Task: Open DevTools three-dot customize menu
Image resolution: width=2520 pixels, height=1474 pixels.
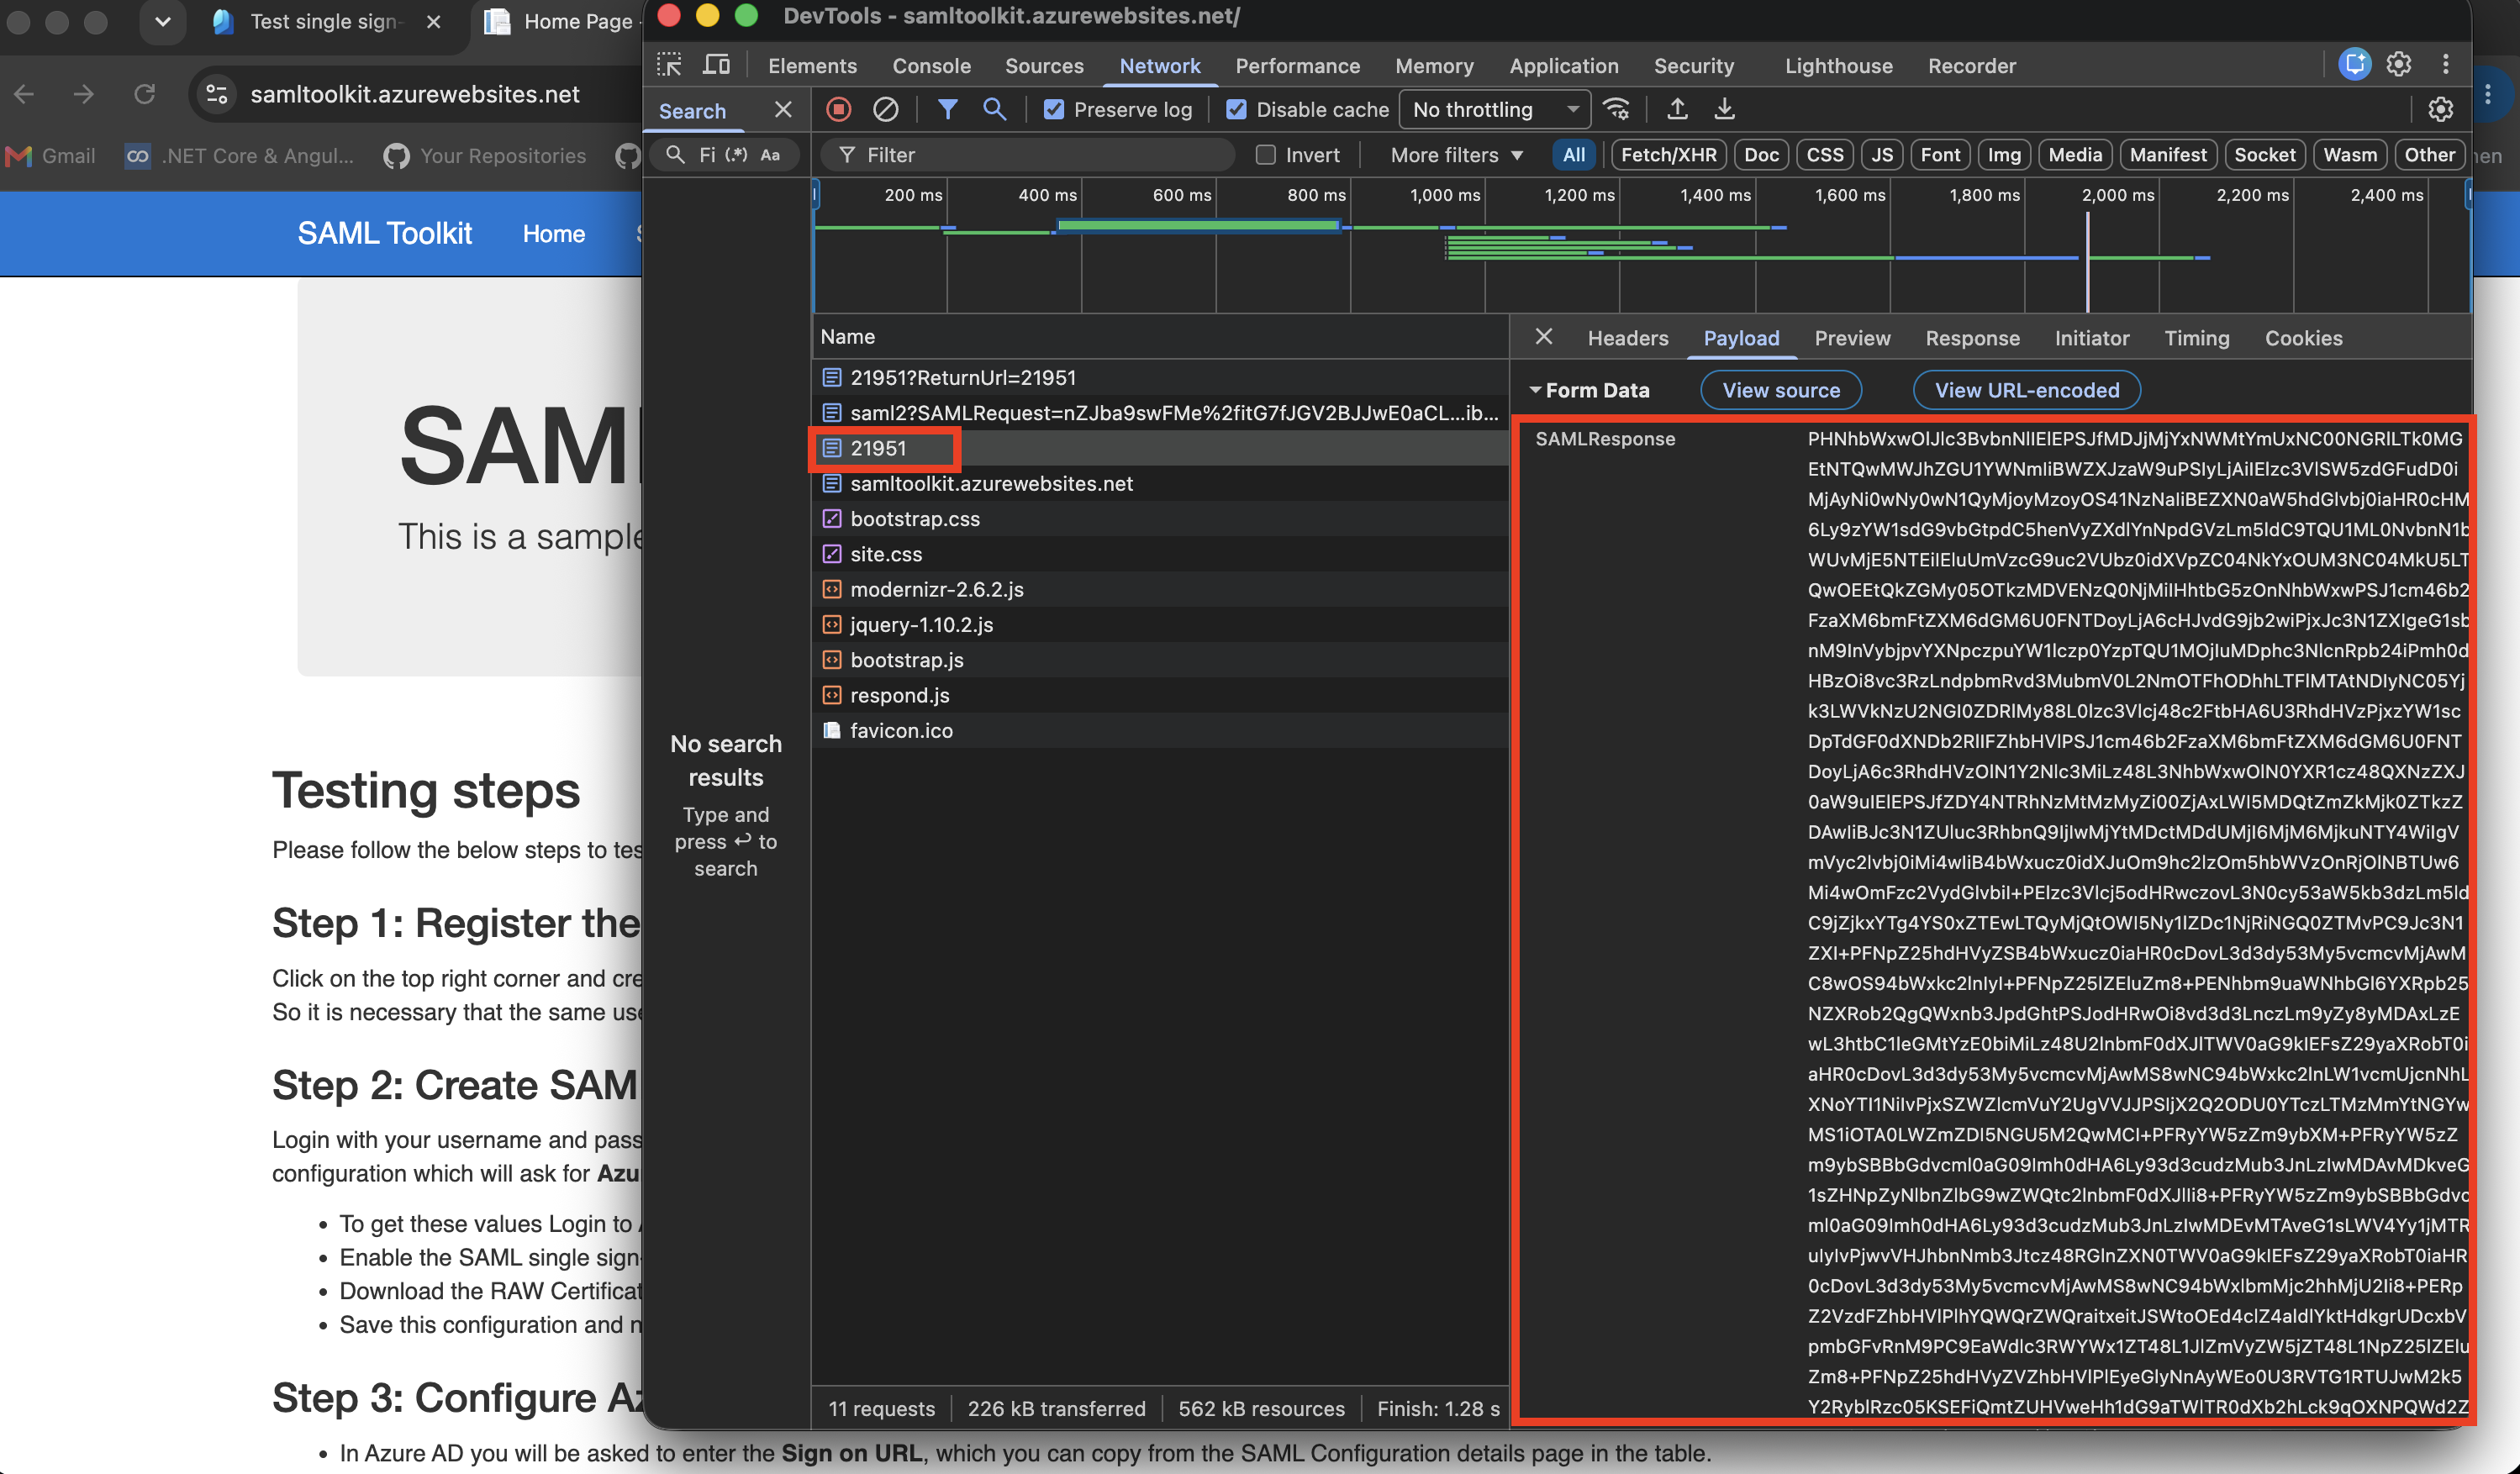Action: click(2446, 65)
